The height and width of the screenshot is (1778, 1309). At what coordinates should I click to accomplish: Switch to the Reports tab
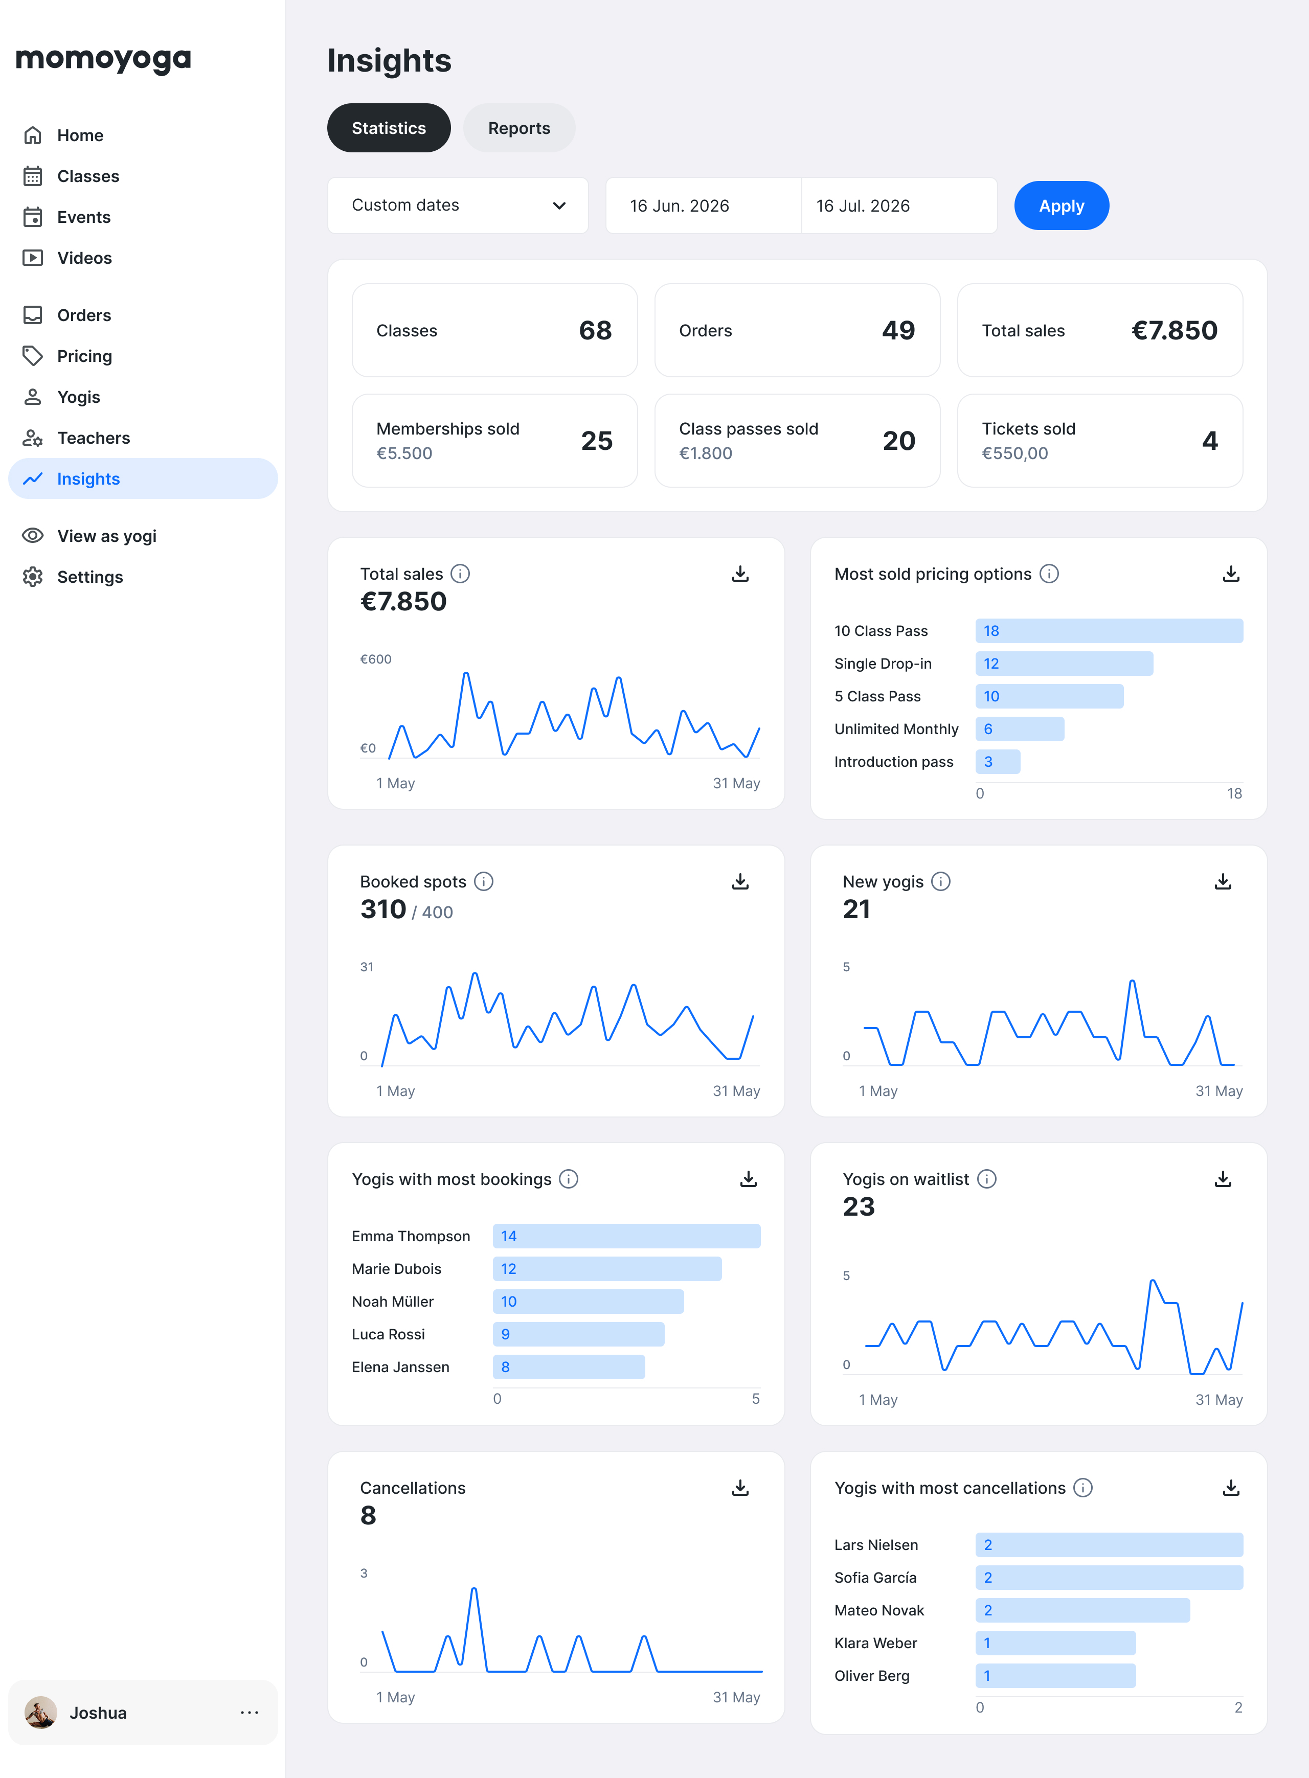pyautogui.click(x=519, y=128)
